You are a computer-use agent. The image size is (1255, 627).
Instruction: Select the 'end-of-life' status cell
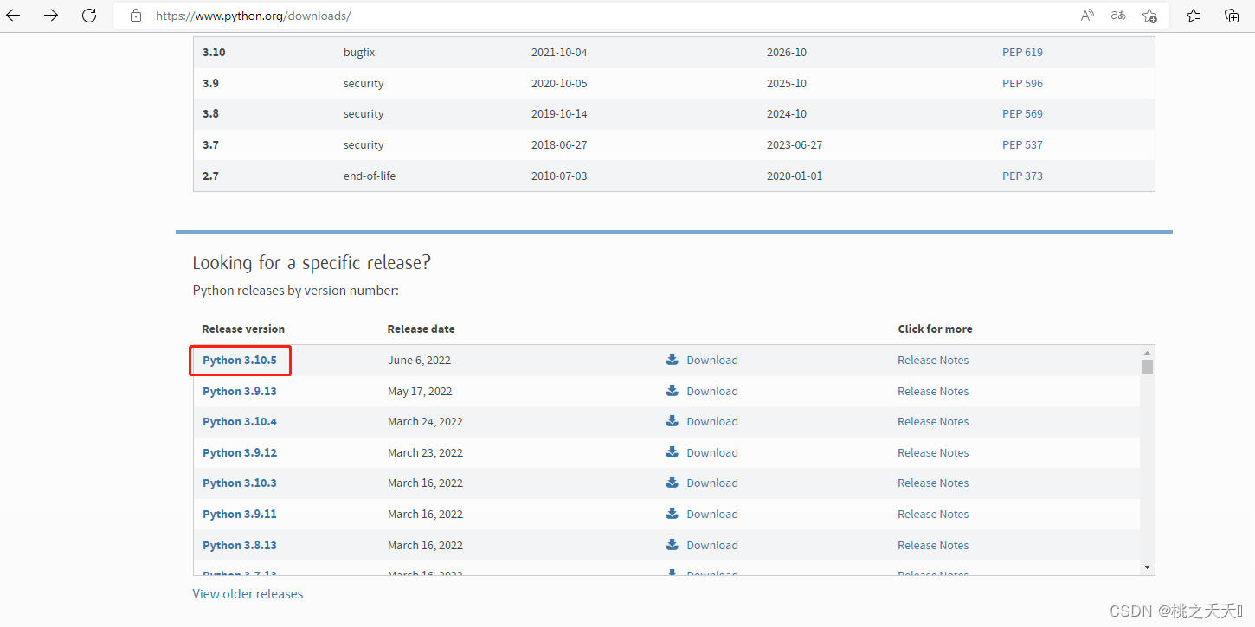[x=370, y=176]
